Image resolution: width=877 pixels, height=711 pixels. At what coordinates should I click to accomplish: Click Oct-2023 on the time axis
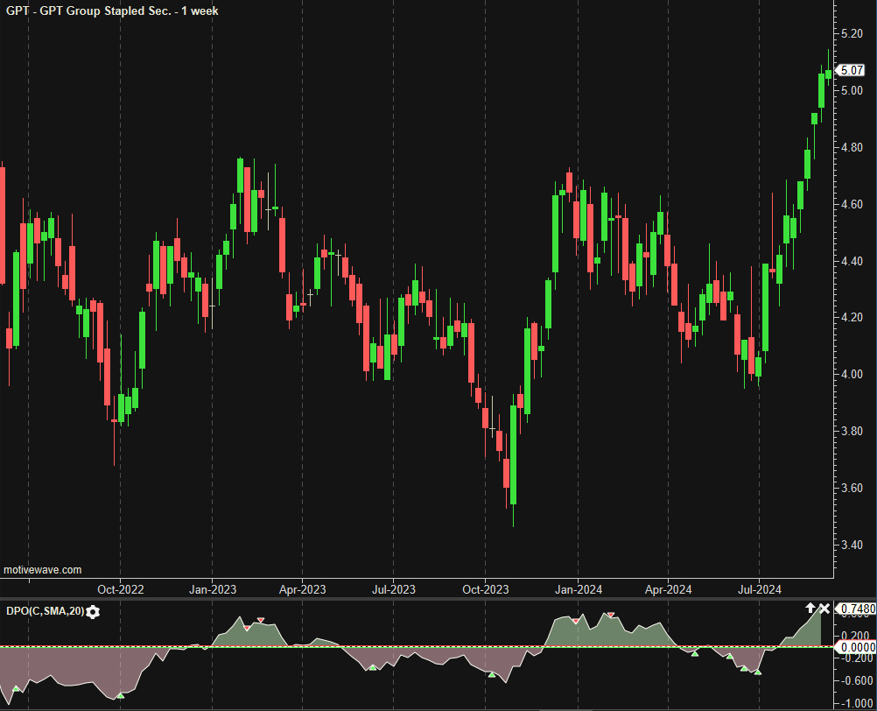(x=485, y=589)
